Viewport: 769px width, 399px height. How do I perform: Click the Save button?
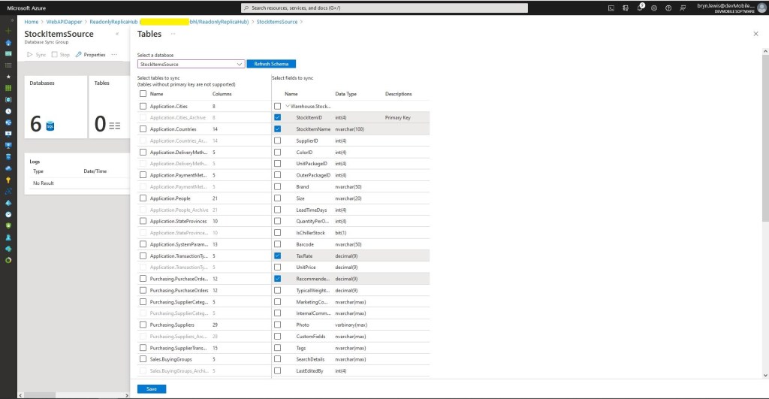click(x=152, y=389)
